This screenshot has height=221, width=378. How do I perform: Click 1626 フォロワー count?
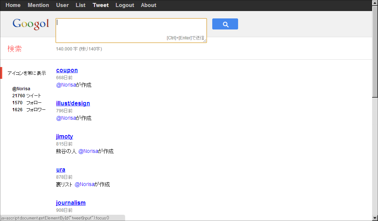click(x=29, y=110)
